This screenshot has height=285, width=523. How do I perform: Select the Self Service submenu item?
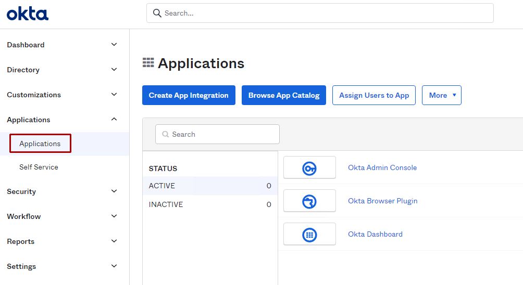tap(39, 167)
